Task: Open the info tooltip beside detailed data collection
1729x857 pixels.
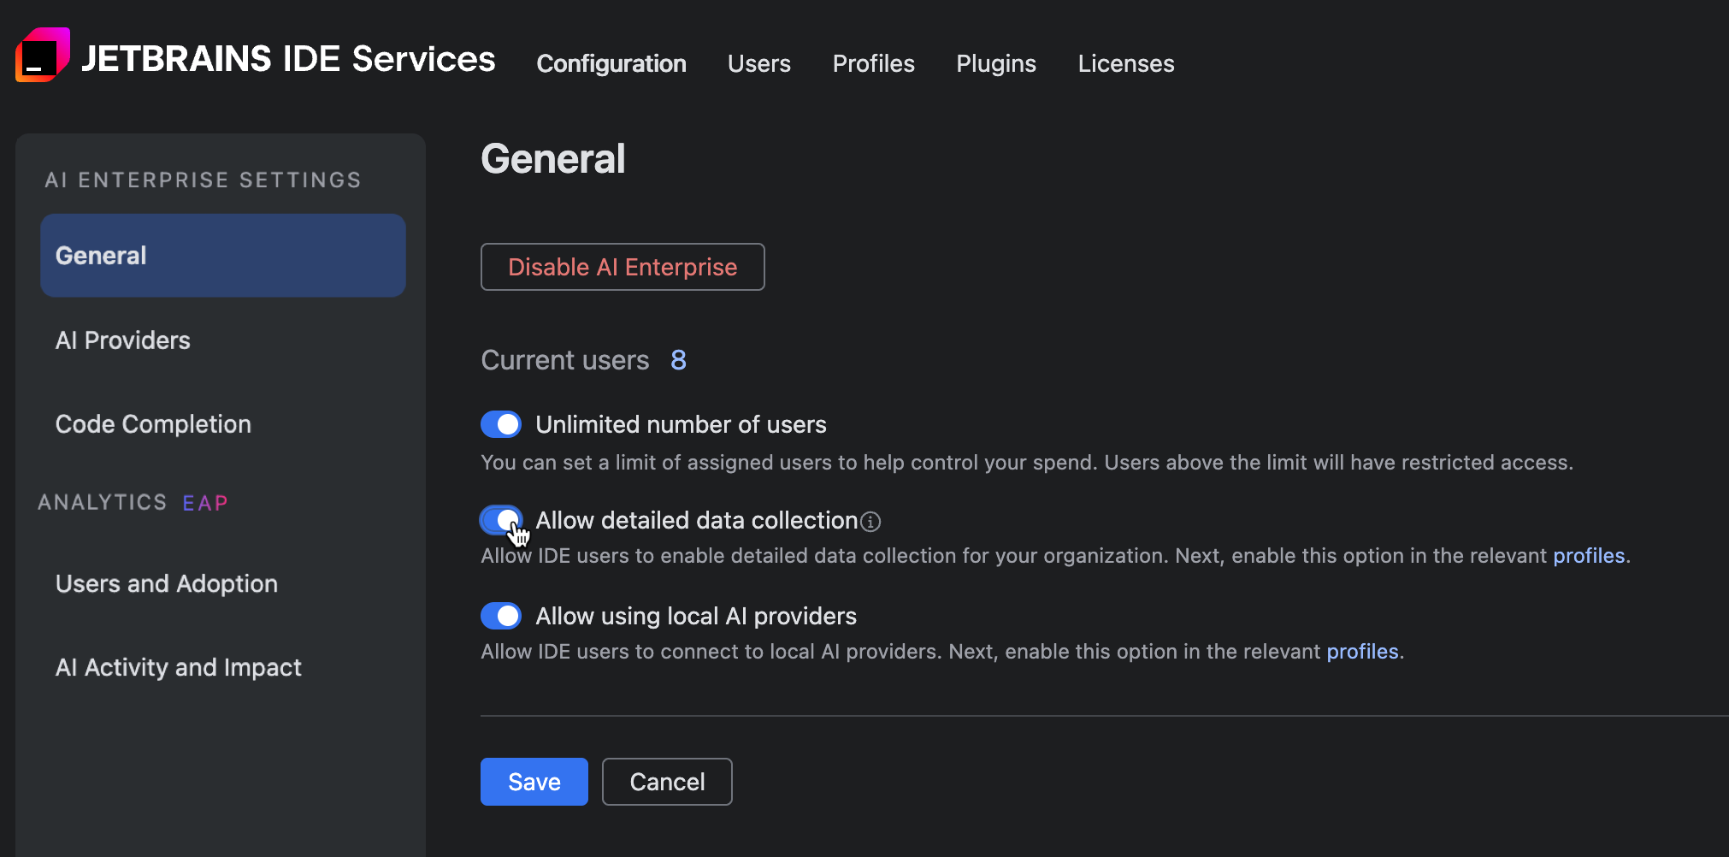Action: tap(871, 521)
